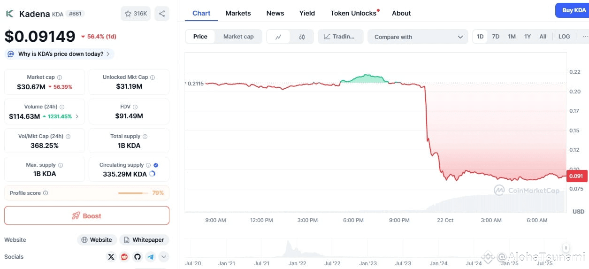Open Unlocked Mkt Cap info icon

pos(153,77)
